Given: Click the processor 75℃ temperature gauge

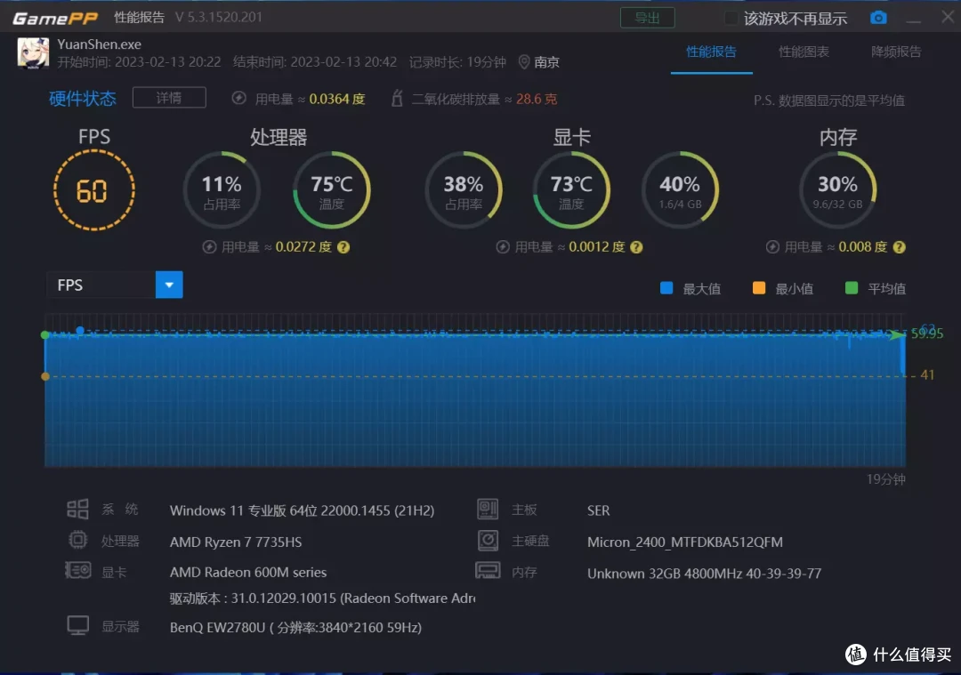Looking at the screenshot, I should point(332,190).
